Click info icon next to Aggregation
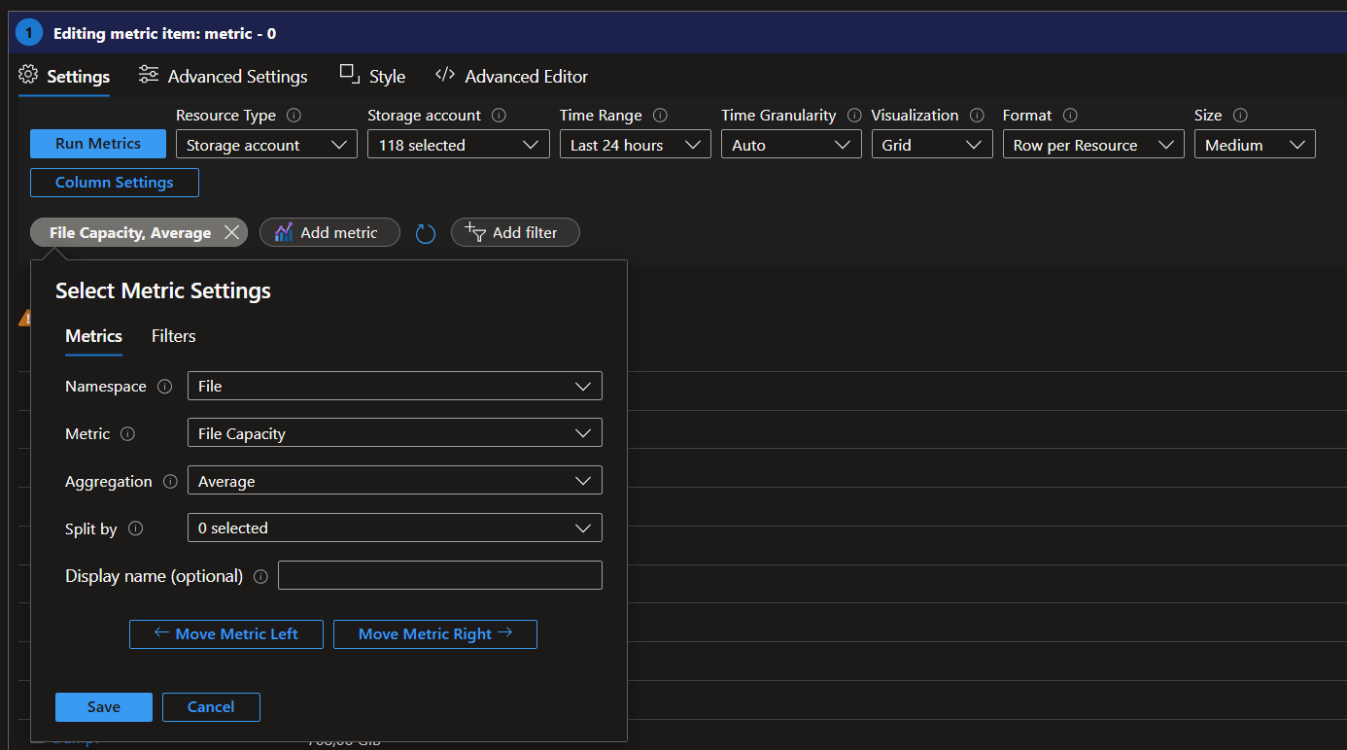Viewport: 1347px width, 750px height. click(170, 481)
